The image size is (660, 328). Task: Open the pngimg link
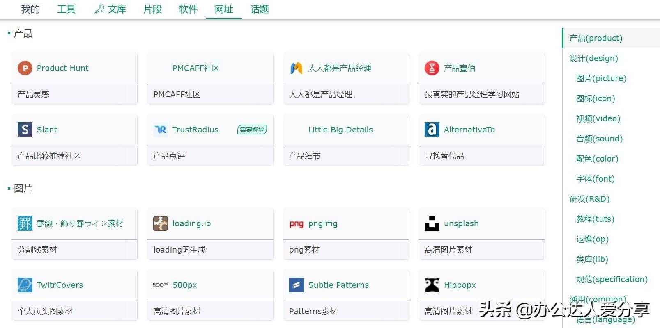[323, 223]
